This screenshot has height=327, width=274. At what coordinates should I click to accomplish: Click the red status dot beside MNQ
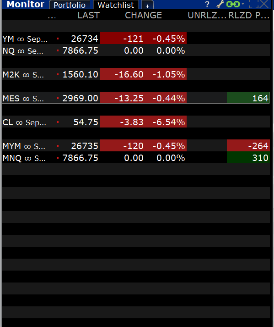point(58,158)
